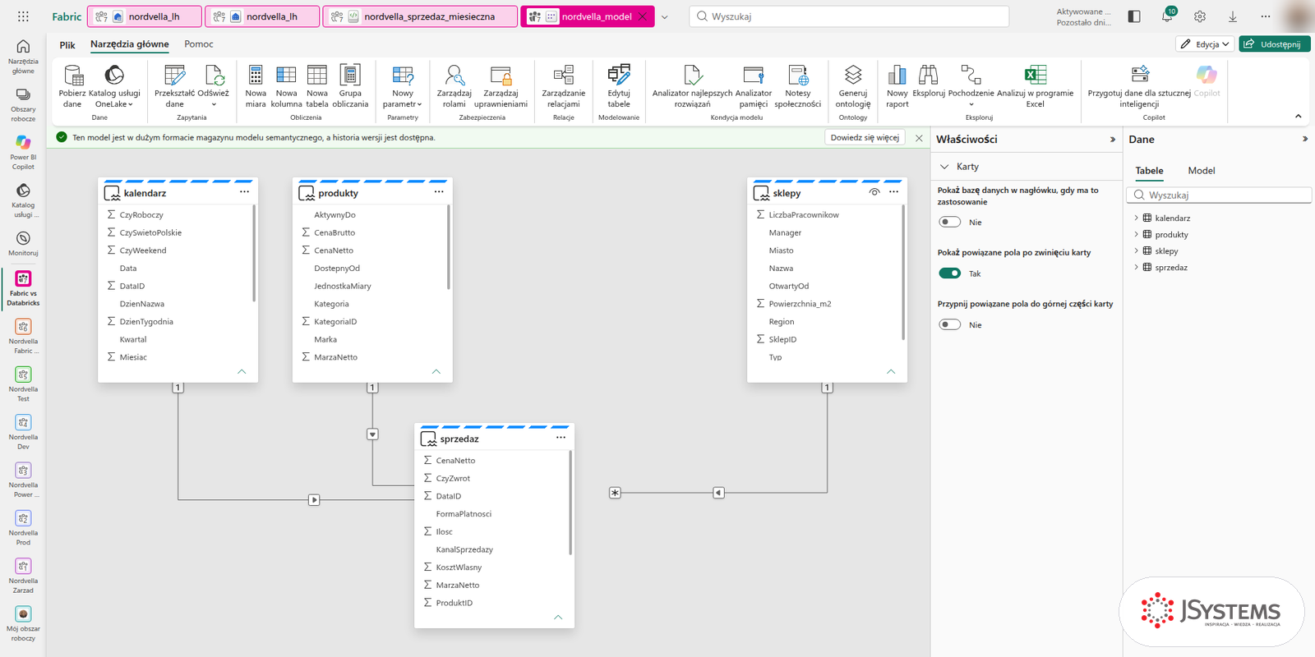
Task: Switch to the Pomoc ribbon tab
Action: (x=199, y=44)
